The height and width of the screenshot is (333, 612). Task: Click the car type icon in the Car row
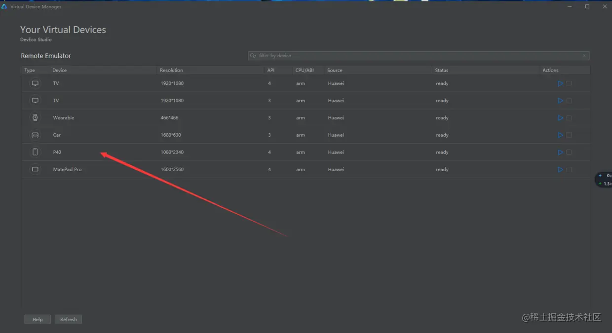click(35, 135)
